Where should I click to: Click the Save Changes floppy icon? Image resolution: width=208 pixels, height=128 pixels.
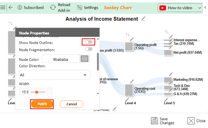coord(155,121)
